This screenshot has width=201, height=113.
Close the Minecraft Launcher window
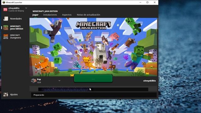pyautogui.click(x=155, y=3)
